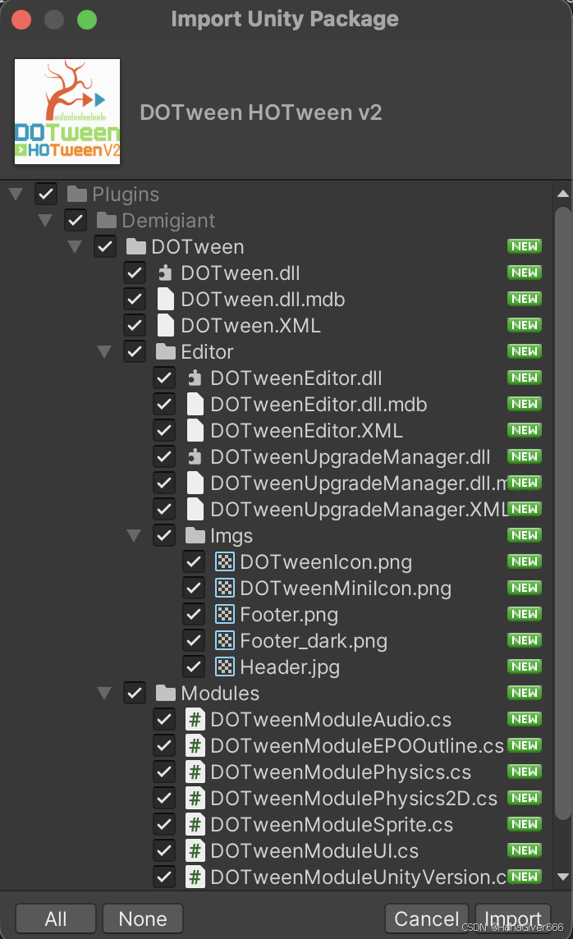Collapse the DOTween folder arrow
The width and height of the screenshot is (573, 939).
(75, 247)
